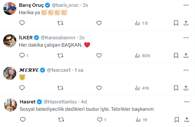Share MERVE's tweet

(186, 88)
